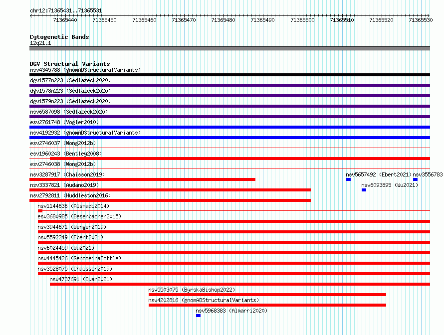Select nsv4202816 gnomADStructuralVariants label
444x335 pixels.
pos(204,300)
